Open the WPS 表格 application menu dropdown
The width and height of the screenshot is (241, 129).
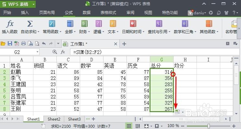(x=33, y=4)
